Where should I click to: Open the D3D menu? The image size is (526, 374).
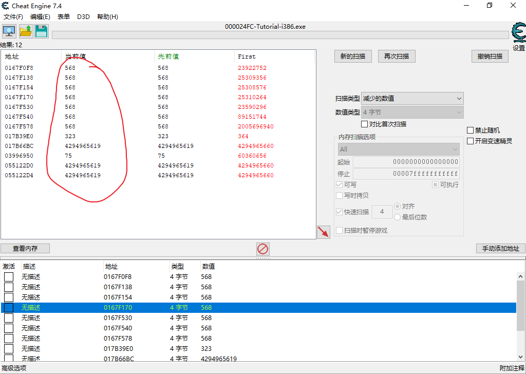coord(83,17)
